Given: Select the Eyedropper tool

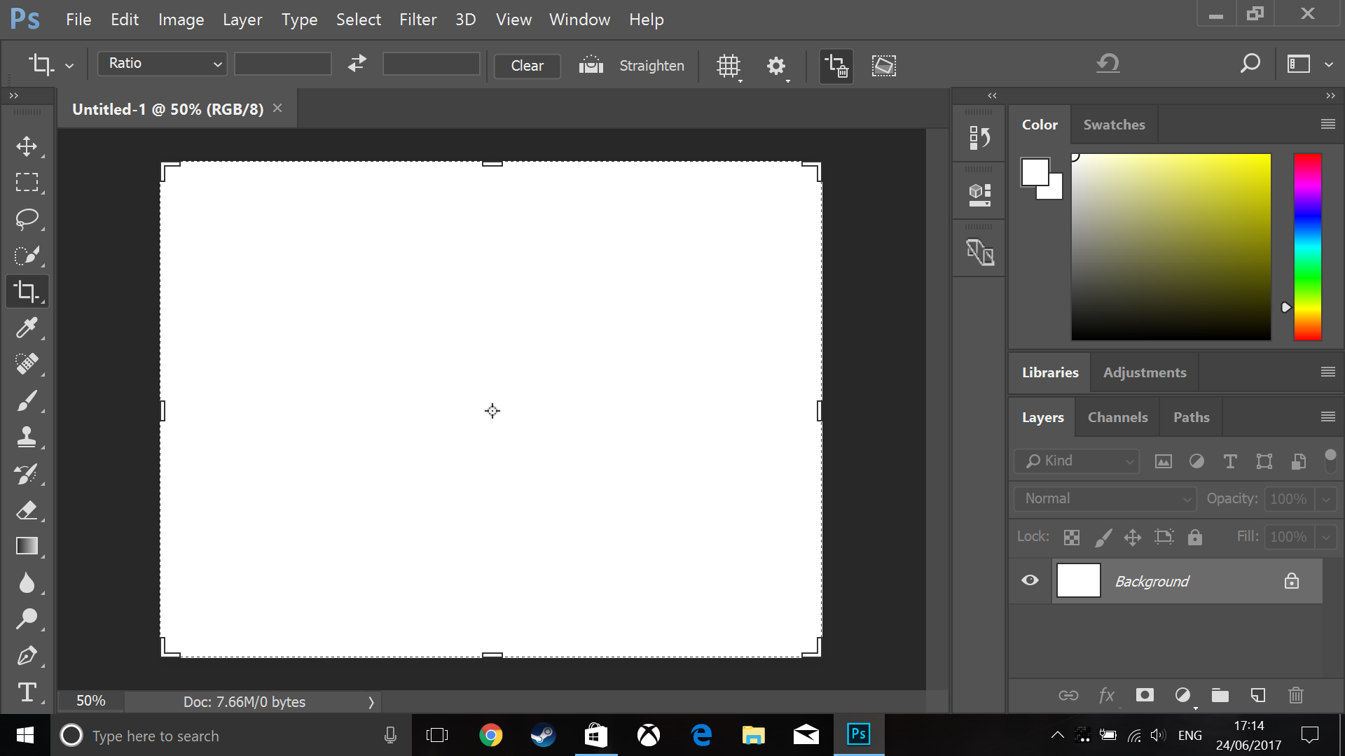Looking at the screenshot, I should [x=26, y=328].
